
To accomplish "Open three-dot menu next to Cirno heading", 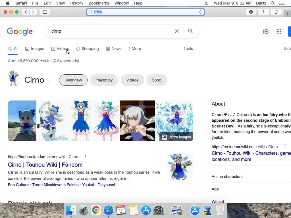I will click(49, 80).
